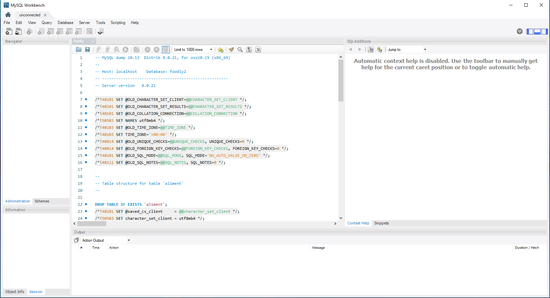
Task: Switch to the Schemas tab in Navigator
Action: click(42, 201)
